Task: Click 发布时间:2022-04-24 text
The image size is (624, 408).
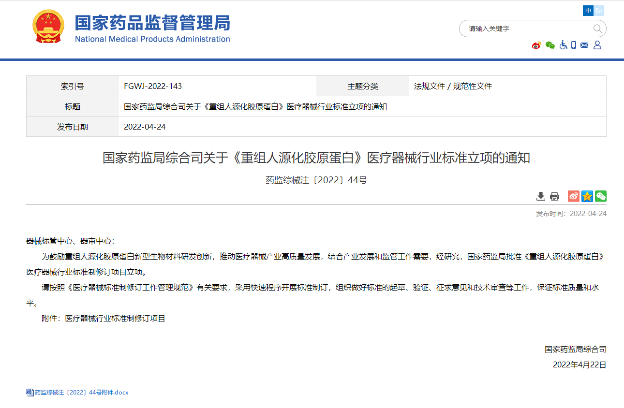Action: (571, 214)
